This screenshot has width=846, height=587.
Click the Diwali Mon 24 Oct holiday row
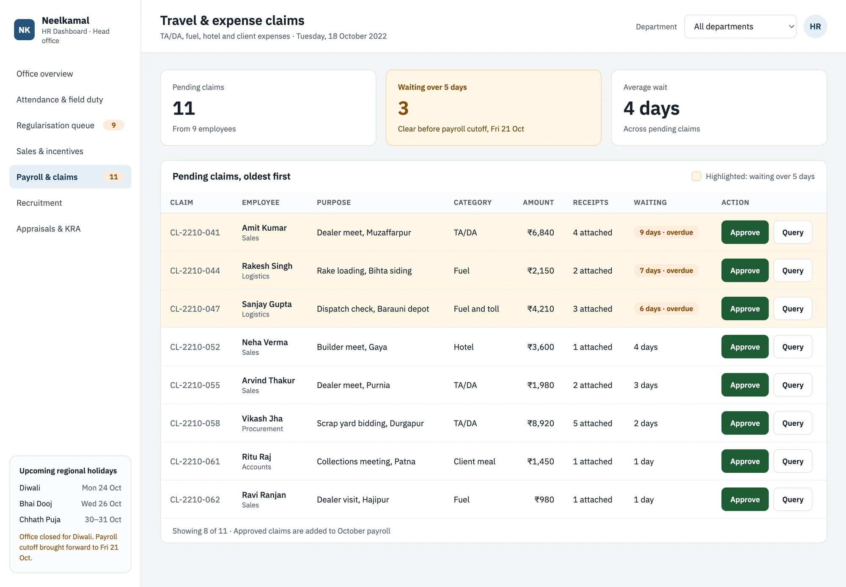click(70, 488)
